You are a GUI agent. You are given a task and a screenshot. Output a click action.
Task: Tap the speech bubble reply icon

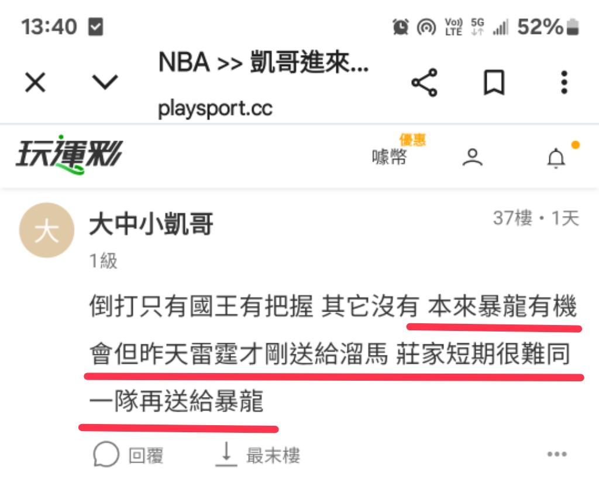point(106,454)
